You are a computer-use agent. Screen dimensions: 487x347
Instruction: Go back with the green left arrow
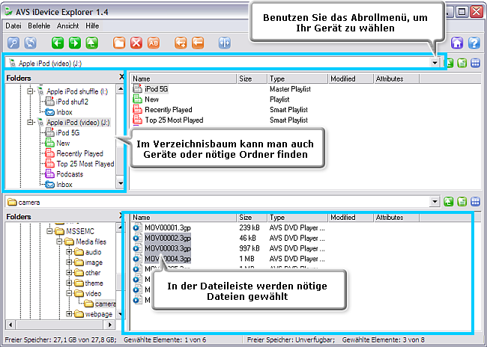pyautogui.click(x=58, y=43)
